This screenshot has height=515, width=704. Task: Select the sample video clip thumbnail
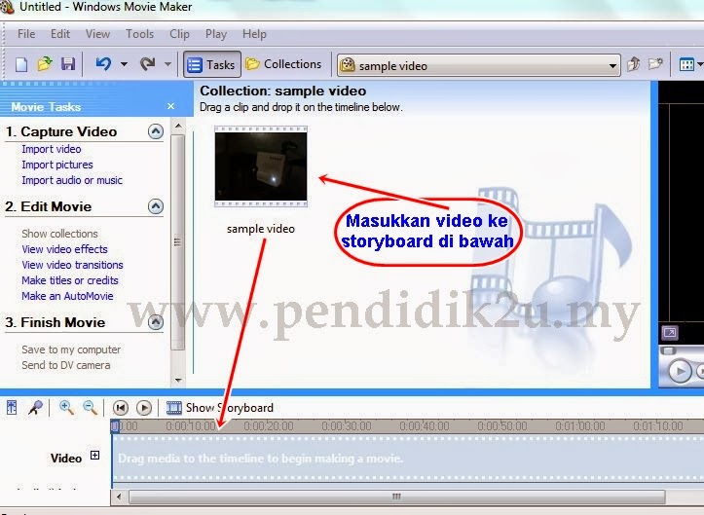click(x=261, y=166)
